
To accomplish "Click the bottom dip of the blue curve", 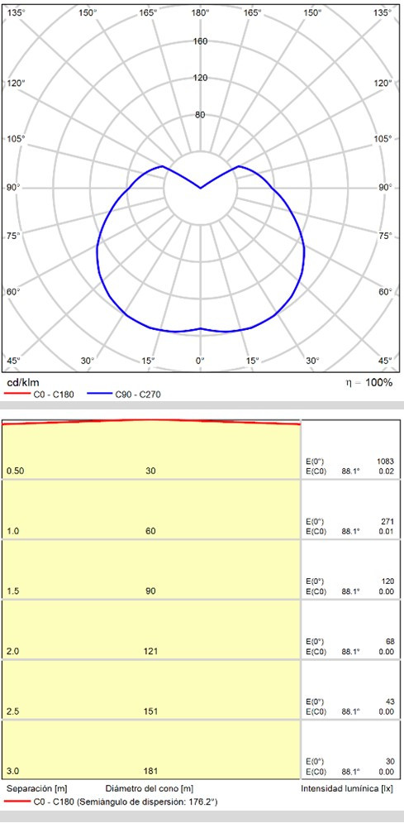I will [201, 328].
